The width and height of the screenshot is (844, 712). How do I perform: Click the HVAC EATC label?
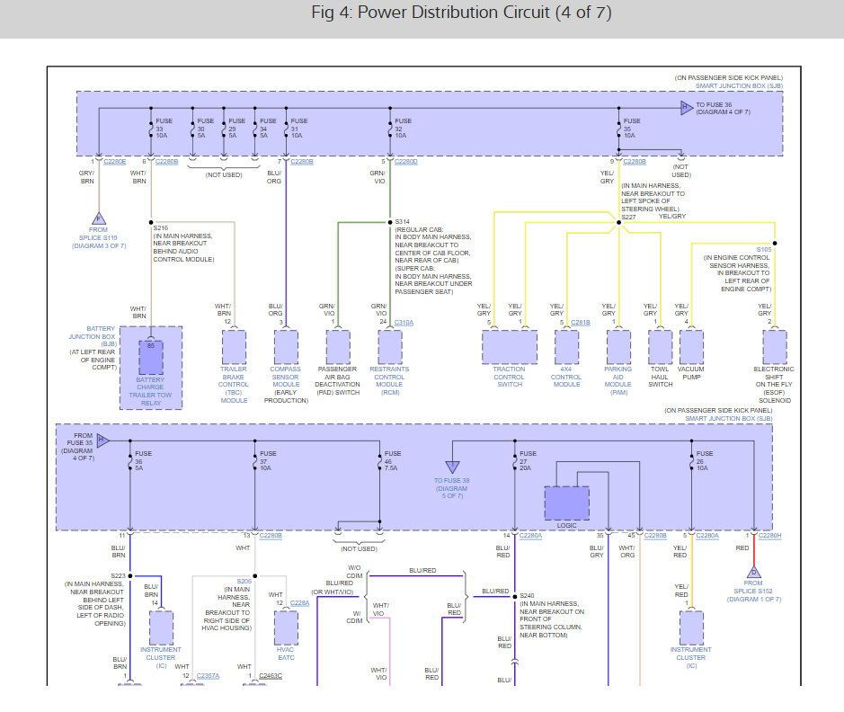click(x=286, y=654)
